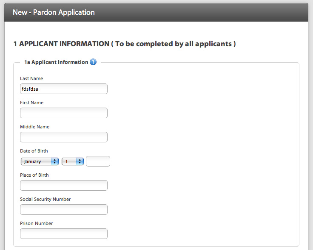Click the "Prison Number" label text
The width and height of the screenshot is (313, 250).
(x=36, y=223)
